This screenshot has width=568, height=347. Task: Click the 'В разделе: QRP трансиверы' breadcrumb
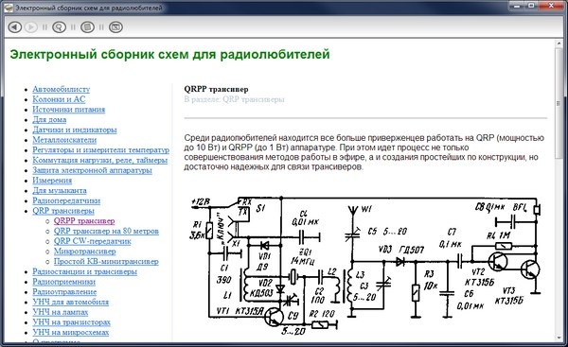tap(234, 99)
